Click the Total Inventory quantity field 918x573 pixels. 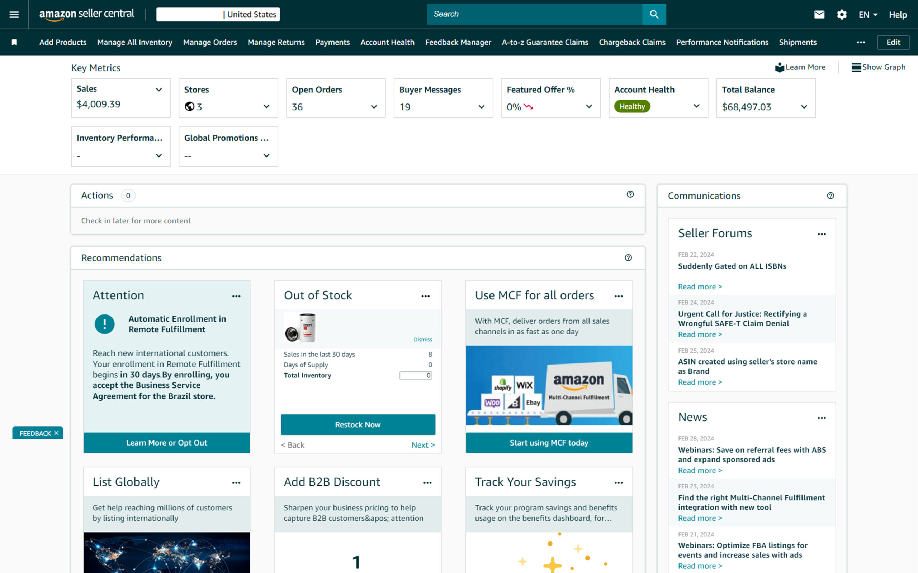(x=415, y=375)
